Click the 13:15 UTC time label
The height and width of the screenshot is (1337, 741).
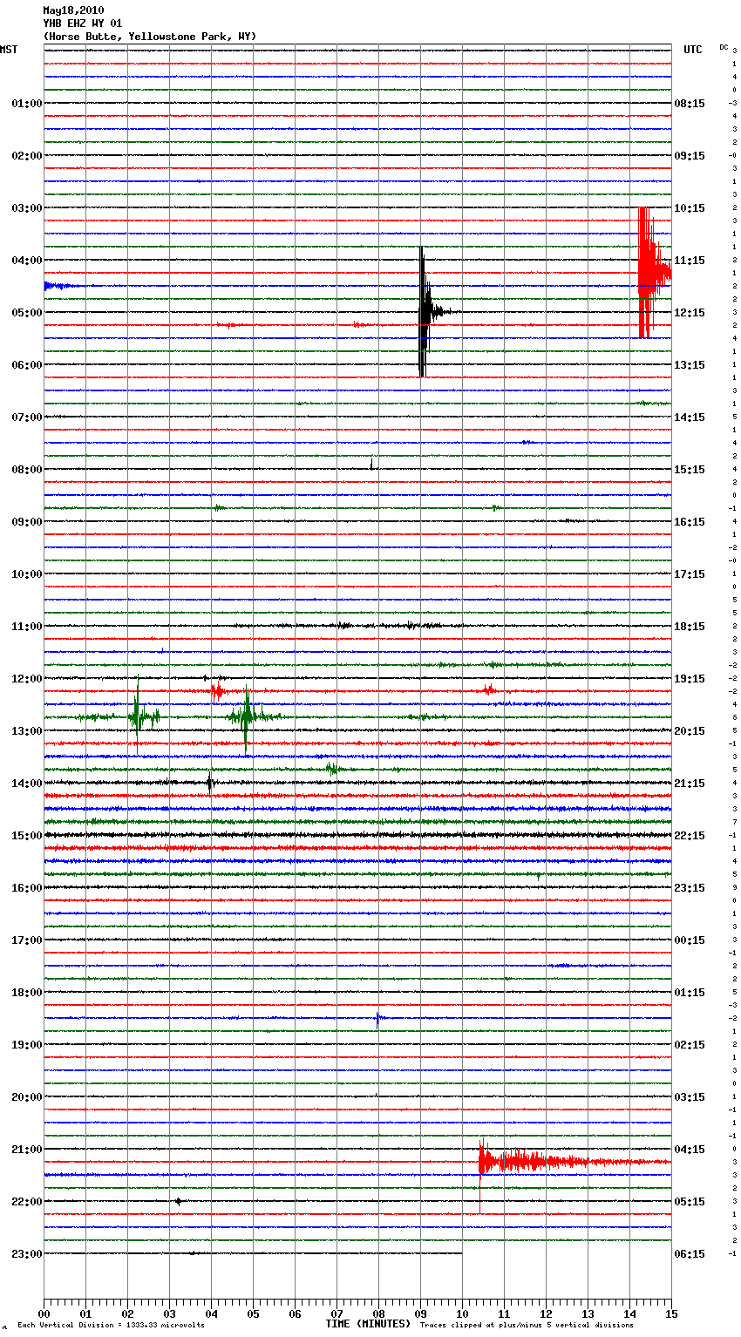click(x=690, y=365)
